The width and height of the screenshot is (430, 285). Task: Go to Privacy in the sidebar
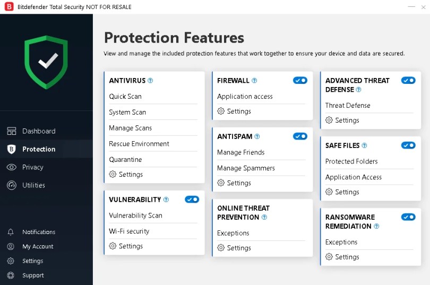tap(32, 167)
